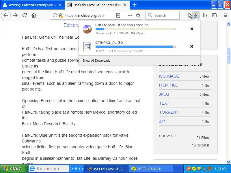Open the TEXT download link
Screen dimensions: 231x173
[x=164, y=103]
